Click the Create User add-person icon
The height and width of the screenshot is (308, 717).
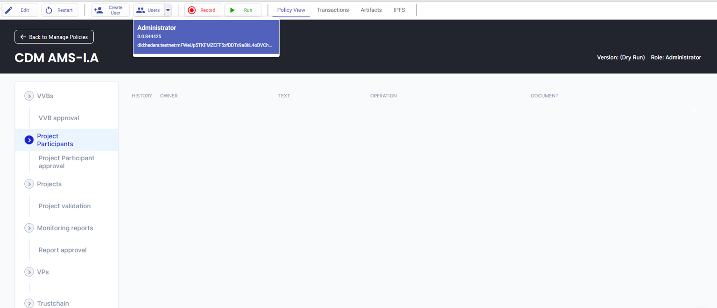coord(98,10)
